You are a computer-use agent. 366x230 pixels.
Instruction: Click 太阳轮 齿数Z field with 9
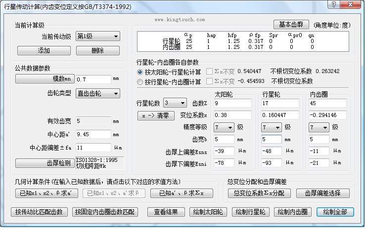232,103
